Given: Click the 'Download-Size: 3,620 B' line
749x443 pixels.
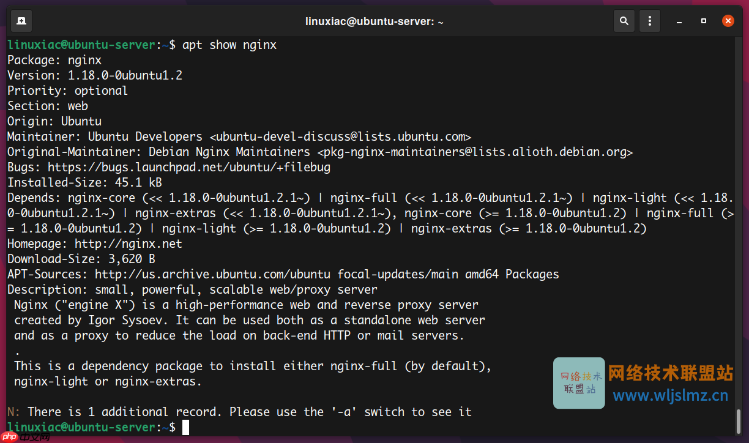Looking at the screenshot, I should (x=81, y=259).
